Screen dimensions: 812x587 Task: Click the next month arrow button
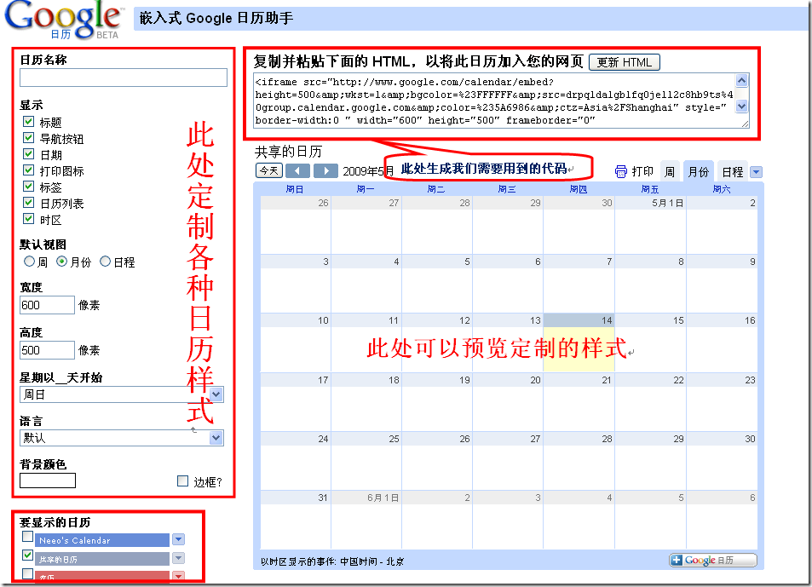click(x=325, y=171)
